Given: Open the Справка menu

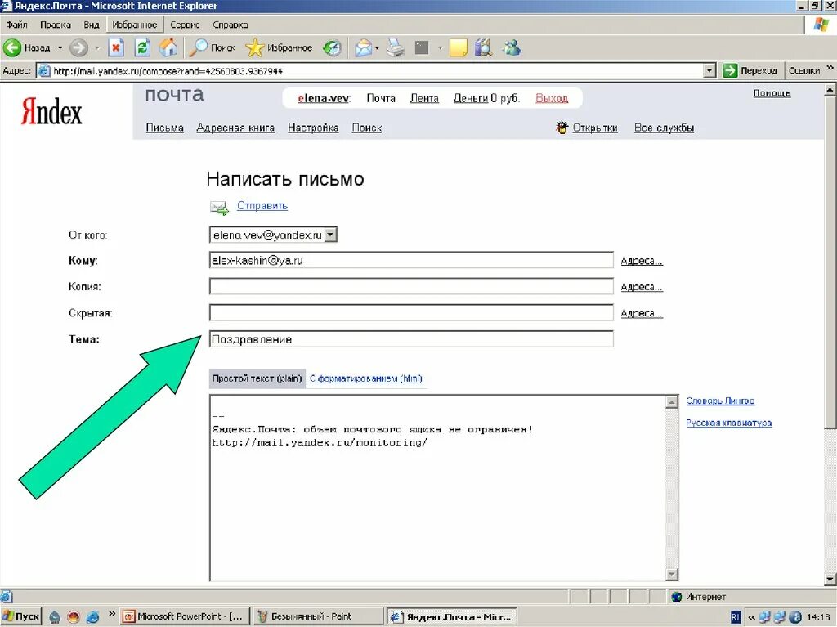Looking at the screenshot, I should 230,25.
